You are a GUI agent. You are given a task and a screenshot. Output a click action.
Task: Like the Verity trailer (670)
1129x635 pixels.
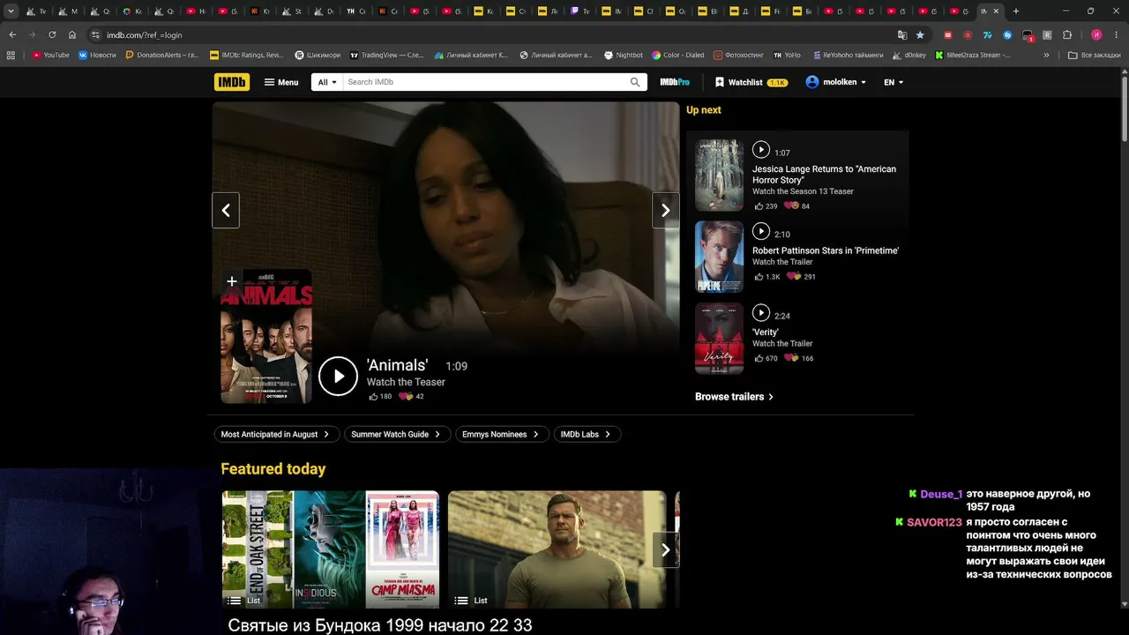766,359
